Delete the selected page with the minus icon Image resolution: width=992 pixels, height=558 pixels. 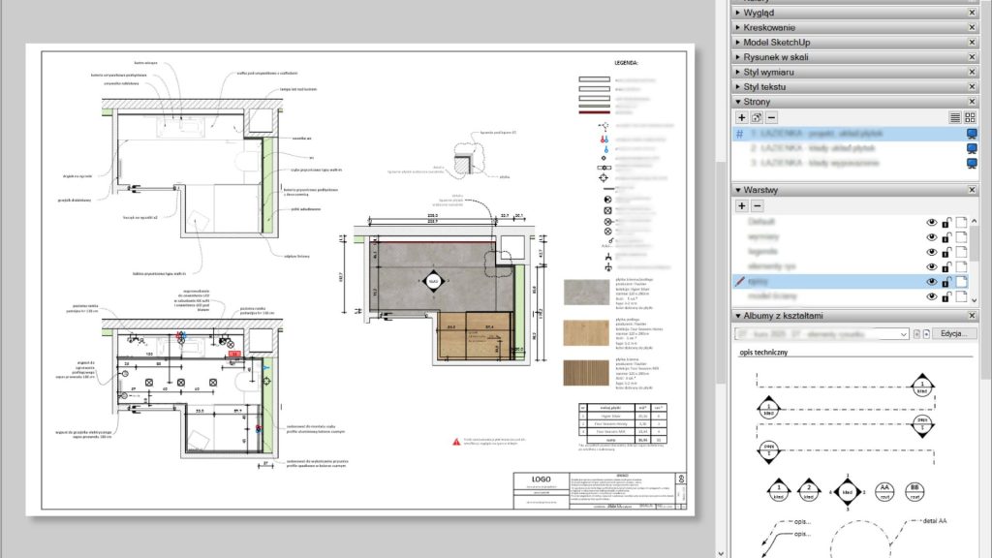[x=772, y=117]
